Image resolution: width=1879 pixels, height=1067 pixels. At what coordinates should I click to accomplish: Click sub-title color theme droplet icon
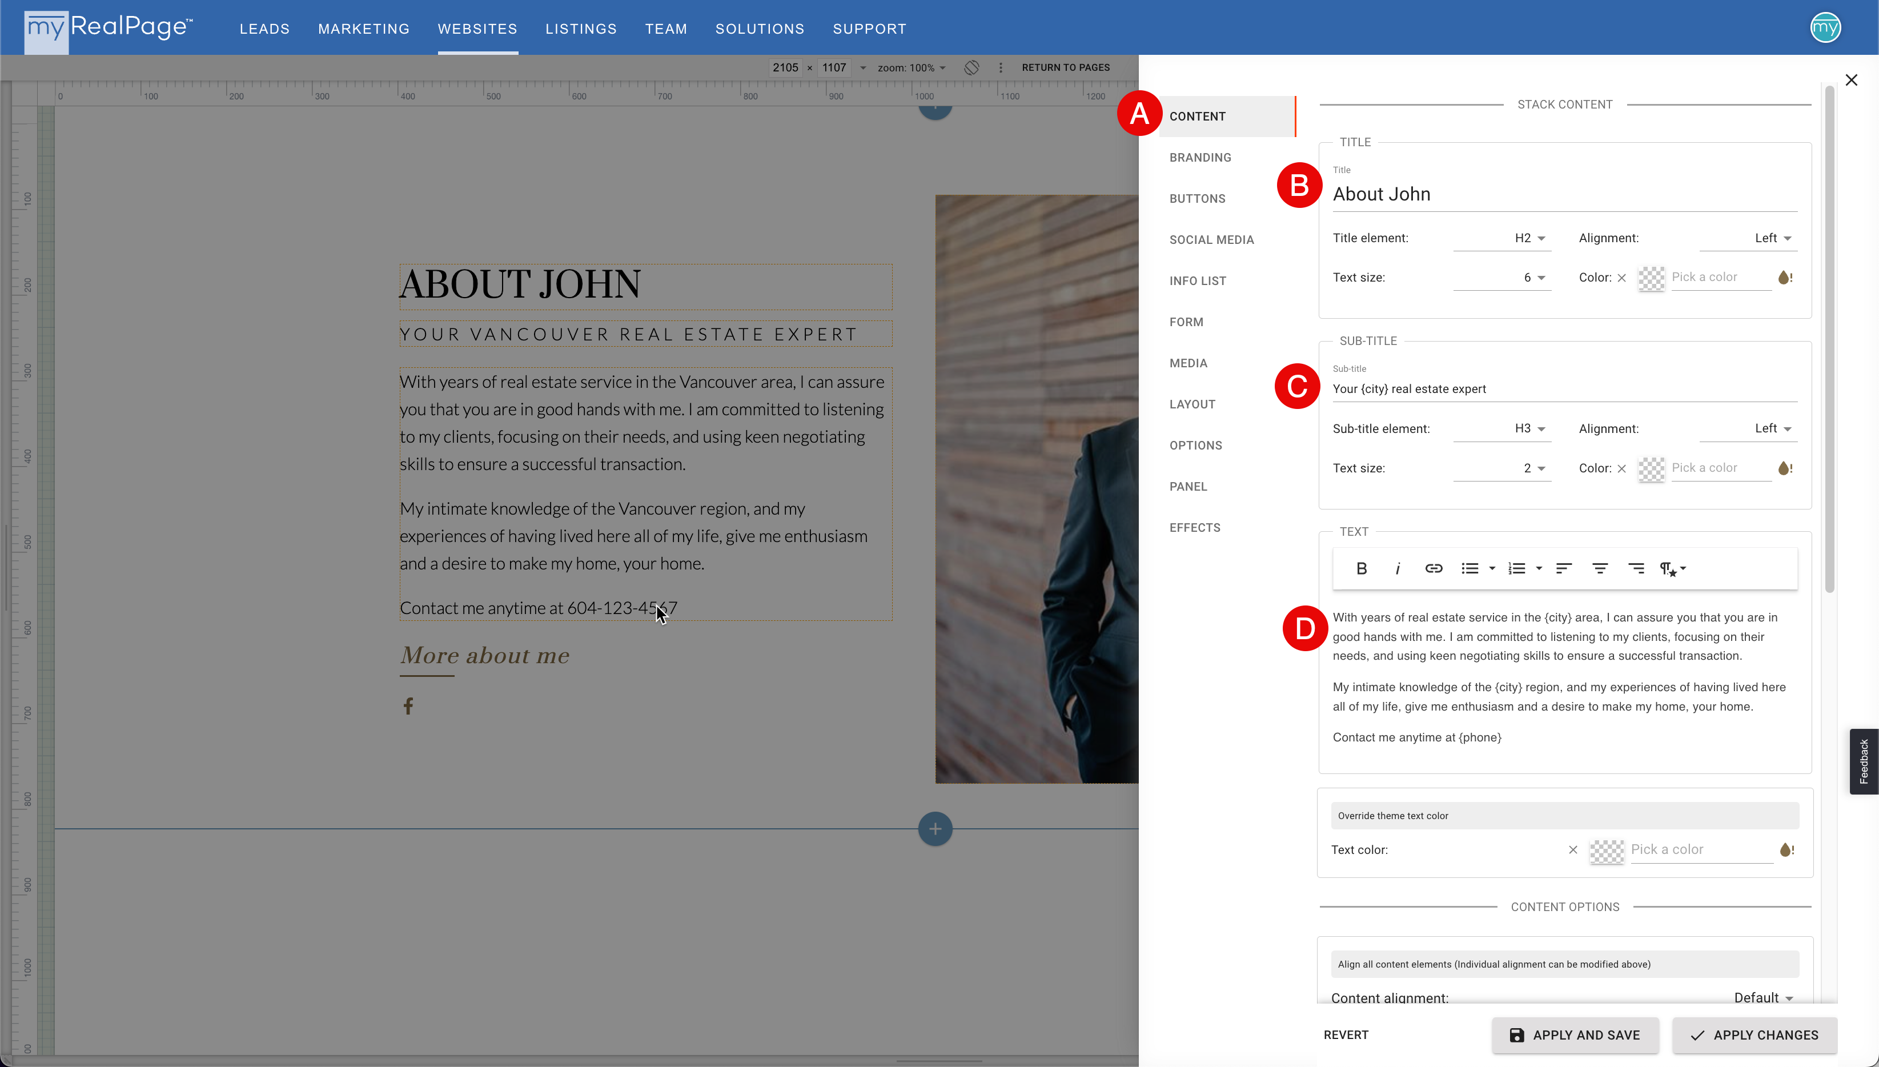(1785, 468)
